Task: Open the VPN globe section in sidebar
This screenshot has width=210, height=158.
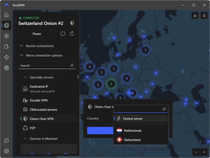Action: (x=7, y=25)
